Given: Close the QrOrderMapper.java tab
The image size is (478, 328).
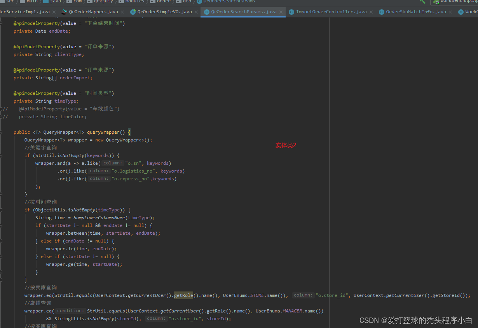Looking at the screenshot, I should coord(122,12).
